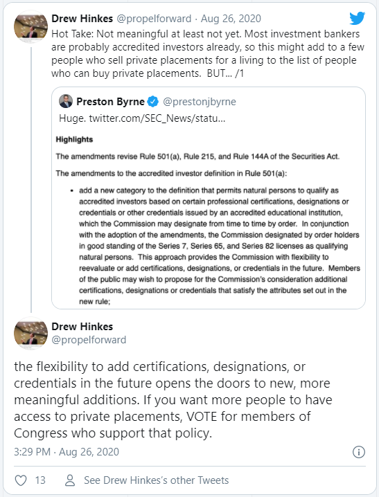Viewport: 379px width, 497px height.
Task: Click the lower Drew Hinkes name
Action: 82,327
